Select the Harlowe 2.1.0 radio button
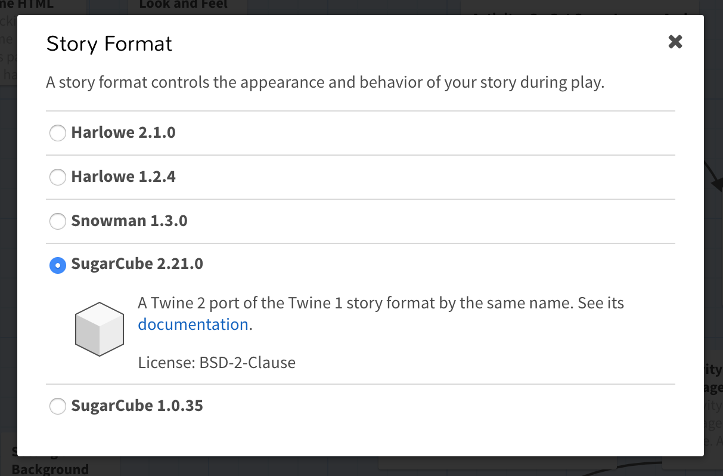Viewport: 723px width, 476px height. point(58,132)
